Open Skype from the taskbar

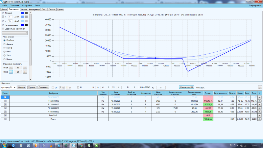click(59, 145)
